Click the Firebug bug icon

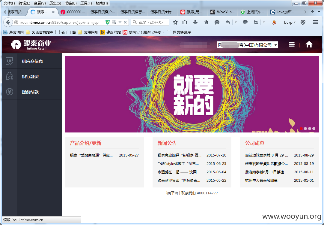tap(274, 22)
